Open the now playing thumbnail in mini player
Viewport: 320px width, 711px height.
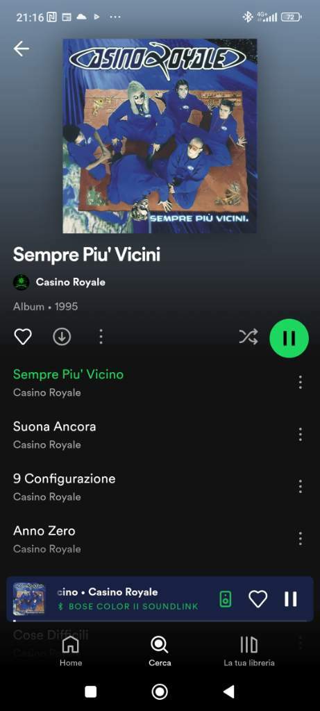29,599
